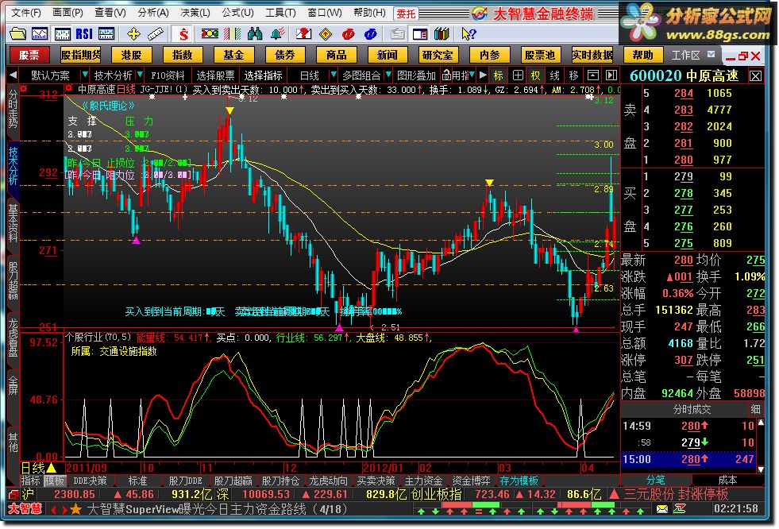Open the colored books library icon

coord(442,34)
